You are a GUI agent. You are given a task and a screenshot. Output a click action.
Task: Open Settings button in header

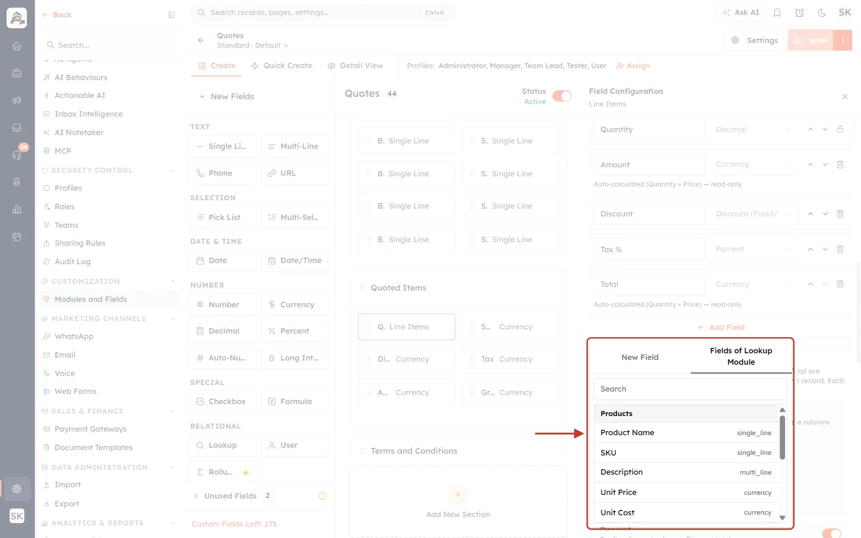(x=755, y=40)
